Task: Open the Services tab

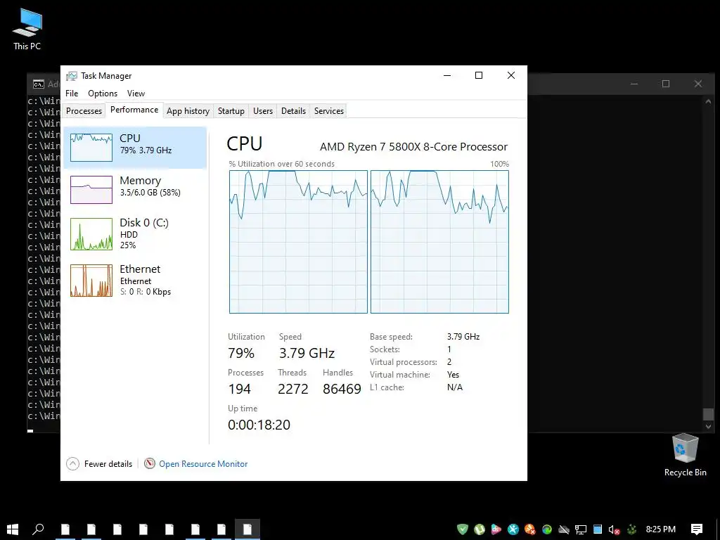Action: 329,111
